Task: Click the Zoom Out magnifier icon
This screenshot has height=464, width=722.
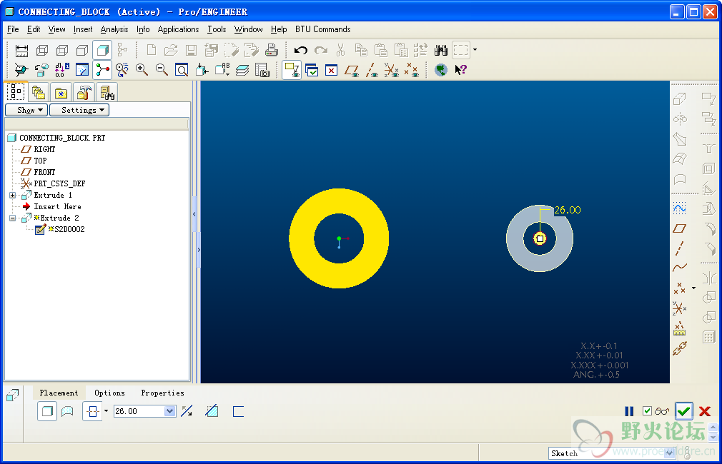Action: pyautogui.click(x=162, y=70)
